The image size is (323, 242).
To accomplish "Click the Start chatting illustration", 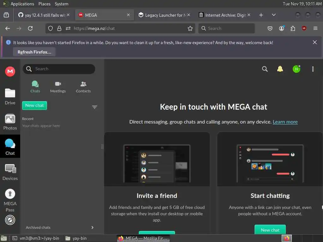I will 270,164.
